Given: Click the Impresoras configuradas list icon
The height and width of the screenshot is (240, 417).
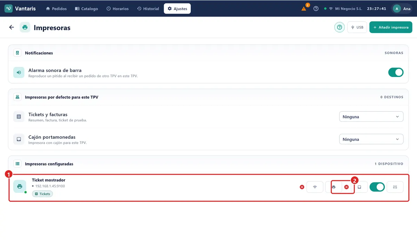Looking at the screenshot, I should [x=17, y=164].
